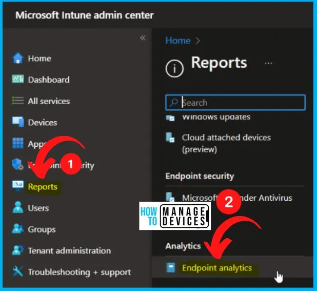
Task: Click the Endpoint analytics notebook icon
Action: tap(171, 268)
